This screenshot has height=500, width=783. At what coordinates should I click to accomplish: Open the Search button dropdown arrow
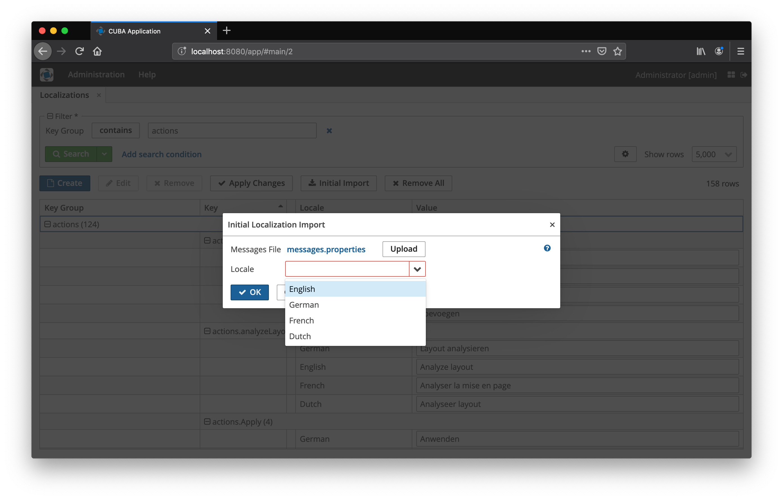(x=104, y=154)
